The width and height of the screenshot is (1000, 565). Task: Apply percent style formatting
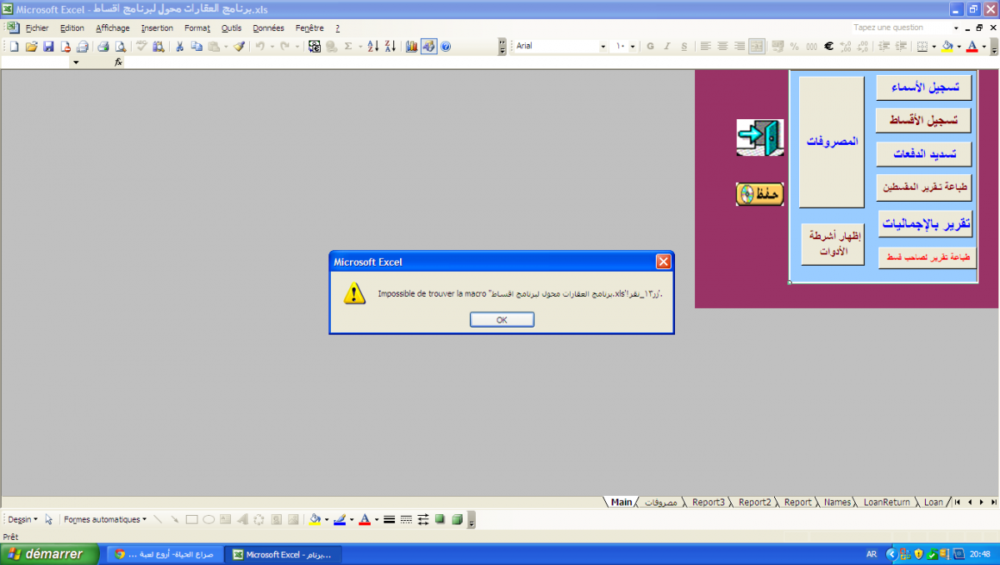pos(794,47)
